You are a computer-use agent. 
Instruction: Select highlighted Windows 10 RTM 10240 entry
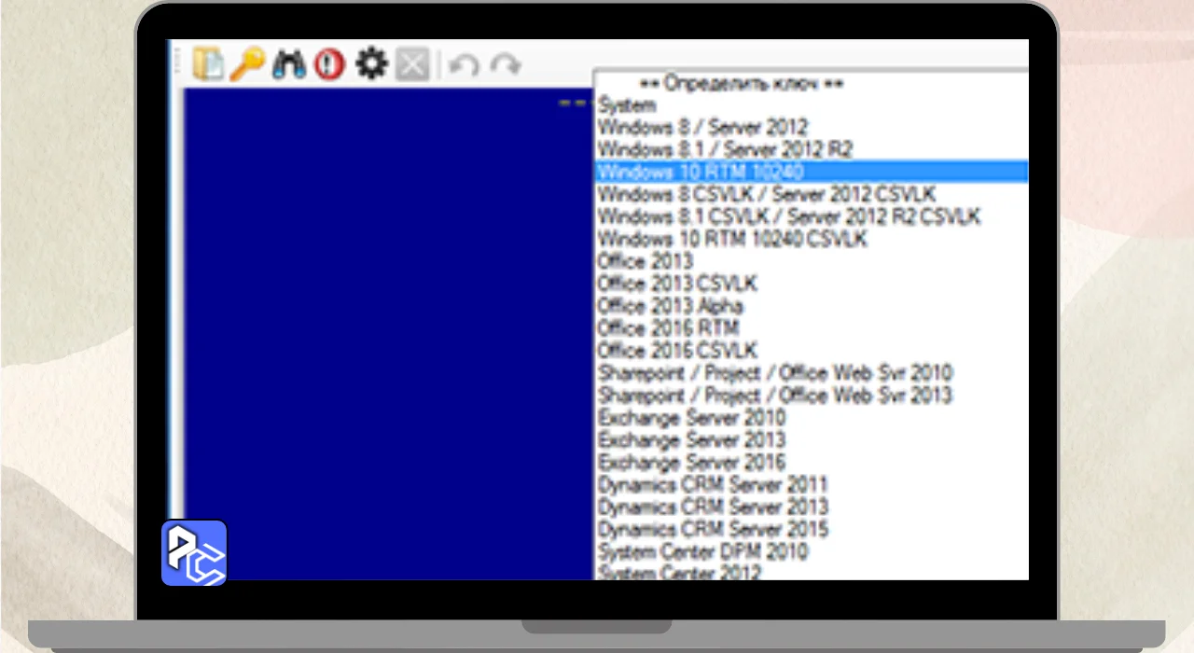812,172
